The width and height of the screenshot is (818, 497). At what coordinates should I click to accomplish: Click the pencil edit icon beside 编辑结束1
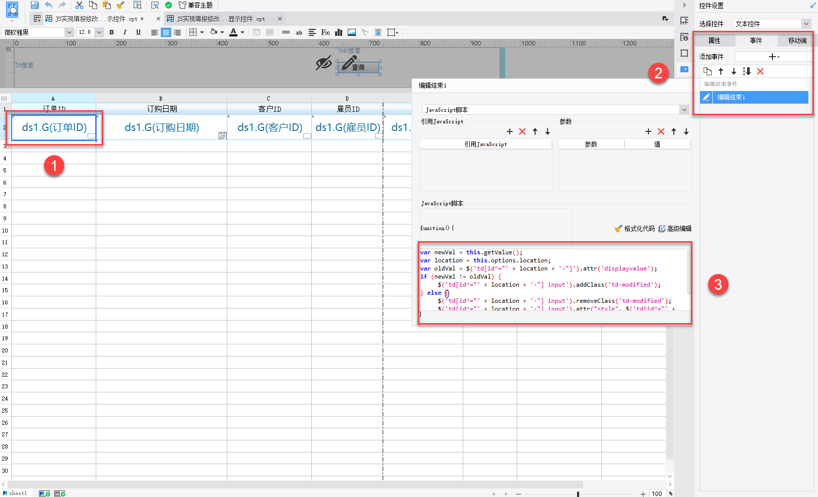706,97
